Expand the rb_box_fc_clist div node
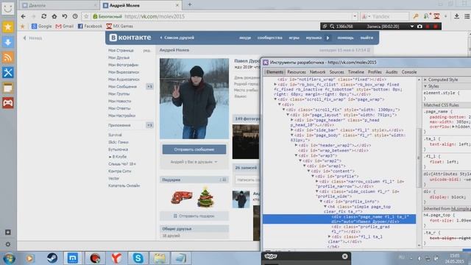This screenshot has width=471, height=265. pos(275,85)
